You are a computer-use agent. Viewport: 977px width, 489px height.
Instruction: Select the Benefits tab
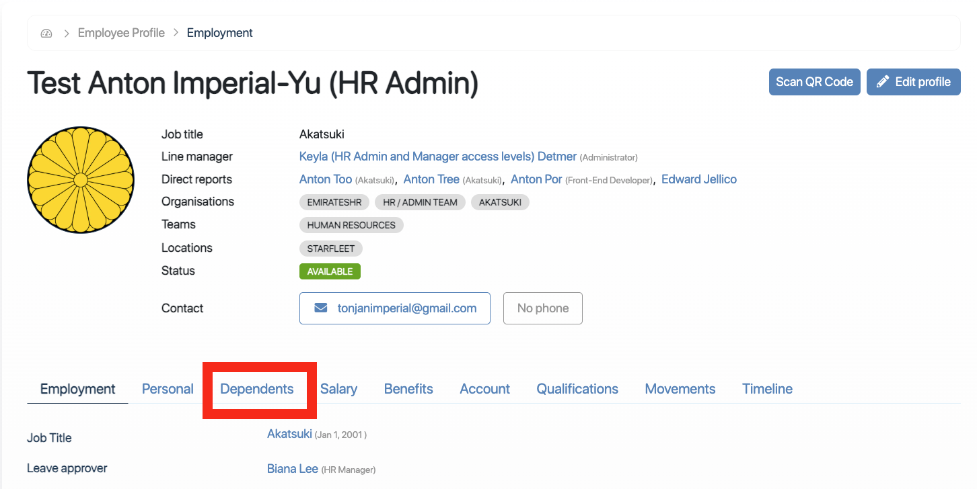click(408, 389)
